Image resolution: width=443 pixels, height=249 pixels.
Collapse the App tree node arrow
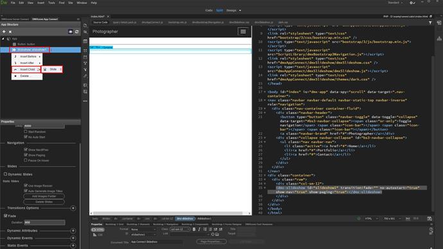(3, 39)
